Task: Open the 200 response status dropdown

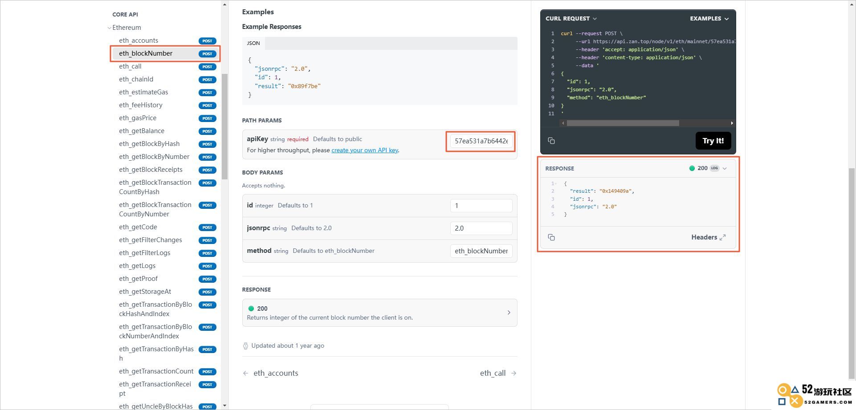Action: pyautogui.click(x=708, y=168)
